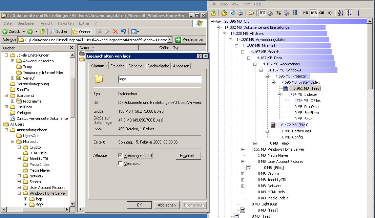Click OK in Eigenschaften dialog
Viewport: 375px width, 218px height.
[x=139, y=205]
